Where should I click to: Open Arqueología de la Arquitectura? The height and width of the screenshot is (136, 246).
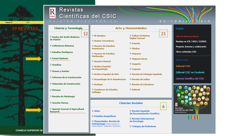110,79
